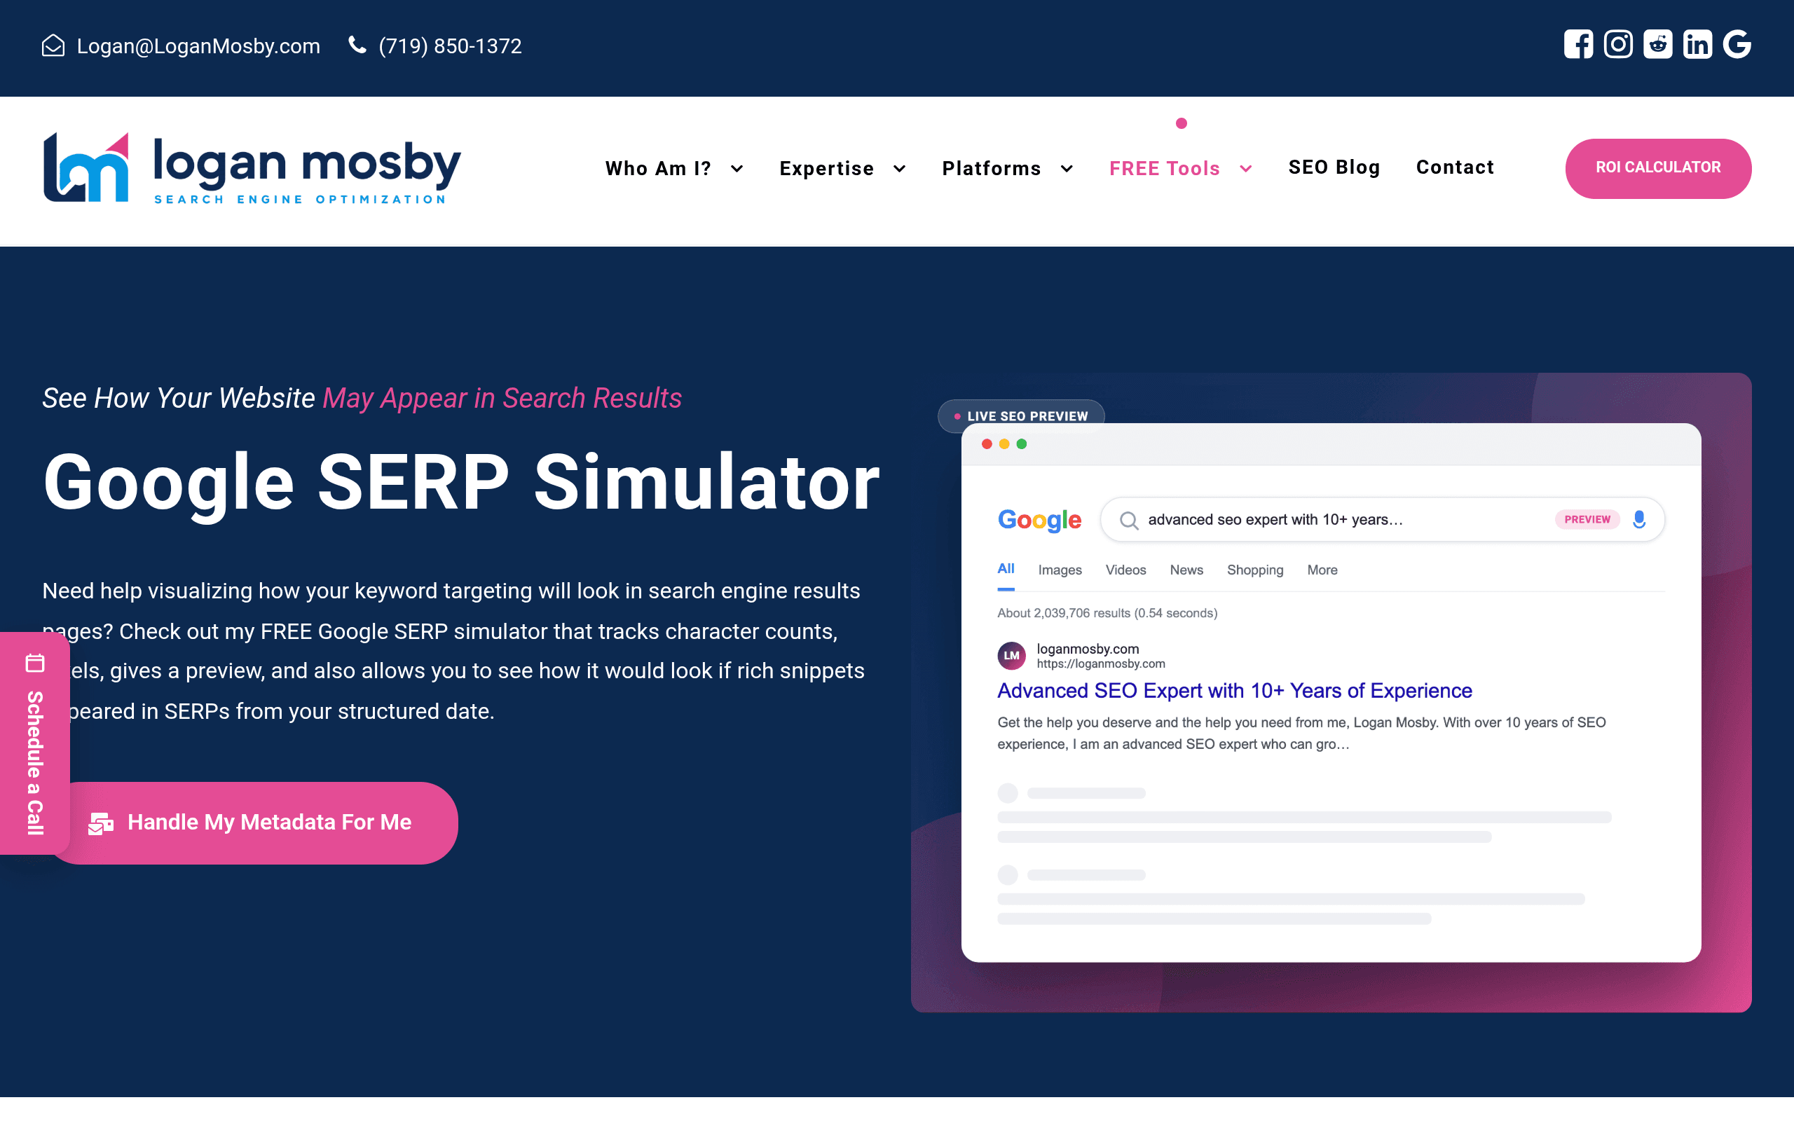Click the LM favicon in search result

[x=1011, y=655]
